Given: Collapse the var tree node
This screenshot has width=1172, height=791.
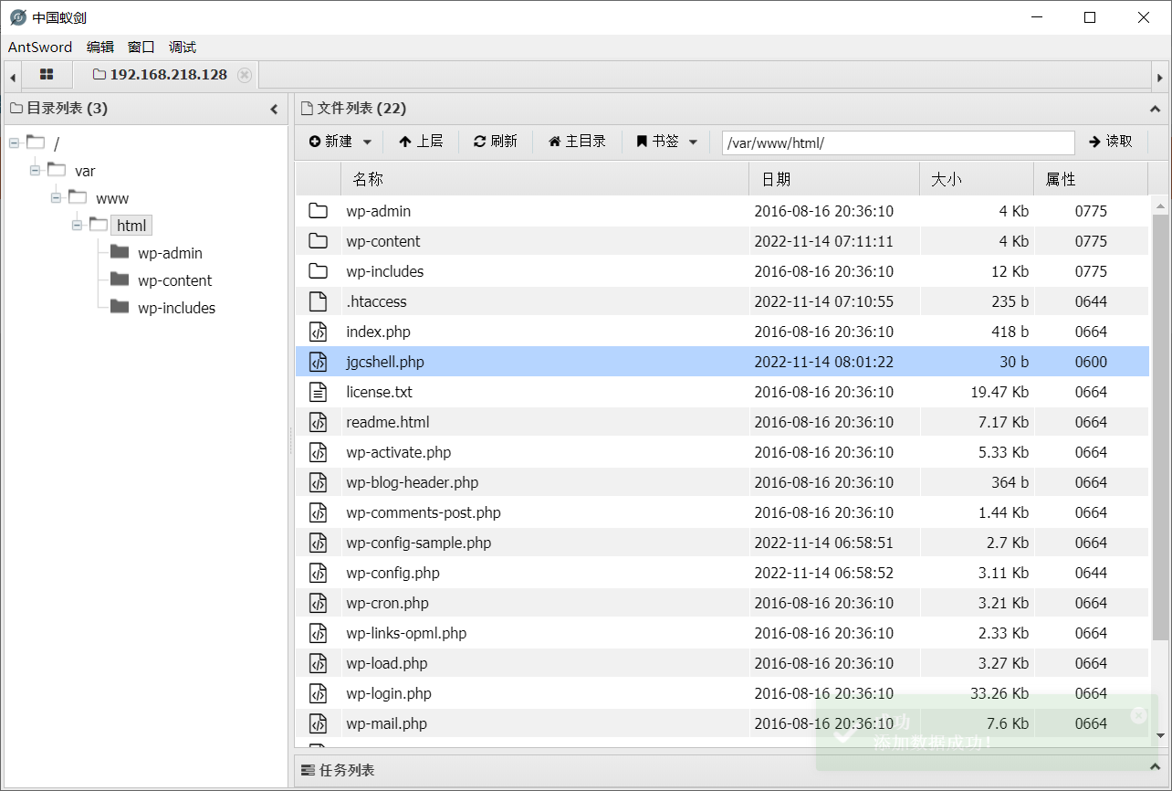Looking at the screenshot, I should pyautogui.click(x=35, y=170).
